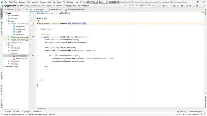Click the Build Variants side tab
This screenshot has width=207, height=116.
pyautogui.click(x=2, y=90)
